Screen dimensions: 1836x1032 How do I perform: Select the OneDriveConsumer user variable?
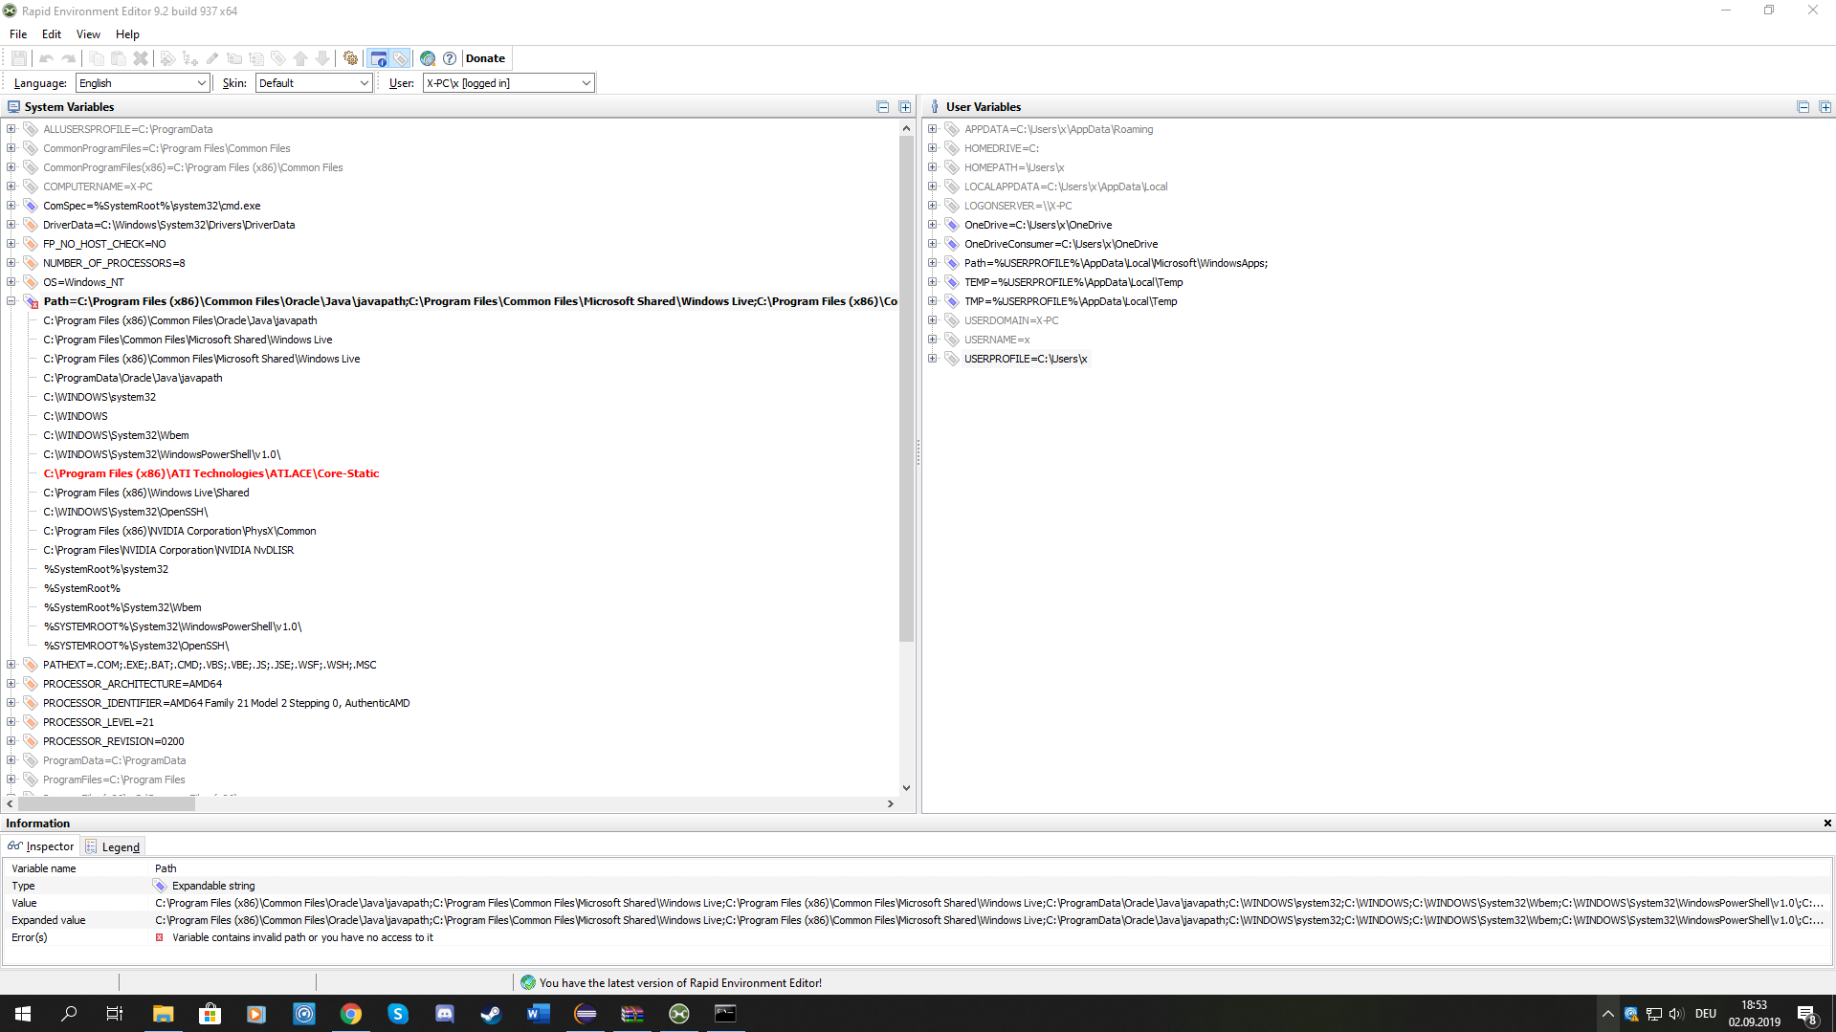pyautogui.click(x=1061, y=244)
